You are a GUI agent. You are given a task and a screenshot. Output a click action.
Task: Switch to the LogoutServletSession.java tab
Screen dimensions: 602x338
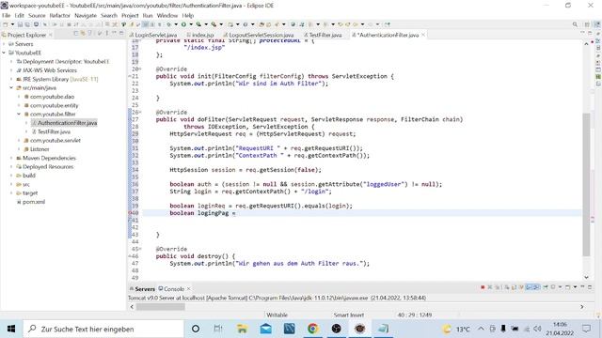click(259, 35)
